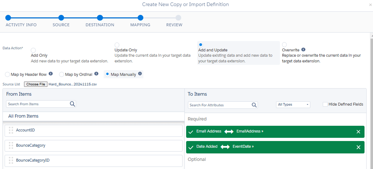Click the info icon beside Map by Header Row

click(x=51, y=74)
